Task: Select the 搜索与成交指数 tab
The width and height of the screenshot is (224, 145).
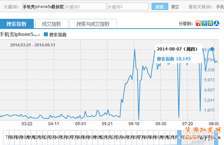Action: pos(93,24)
